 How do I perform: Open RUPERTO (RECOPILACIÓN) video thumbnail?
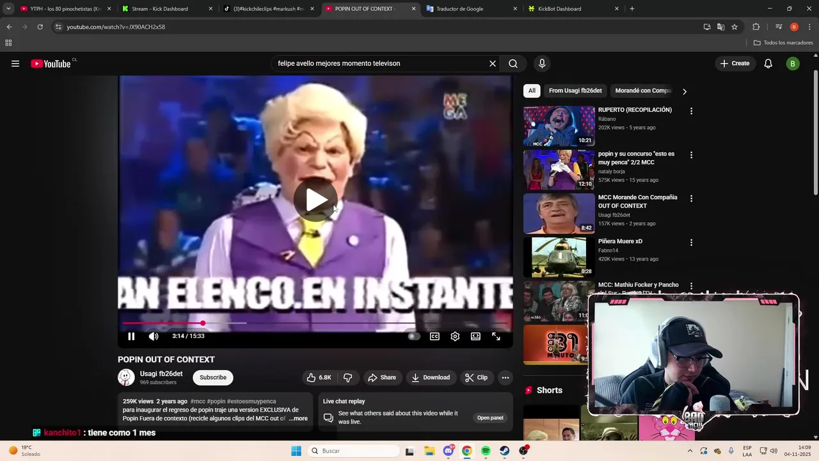pos(559,127)
